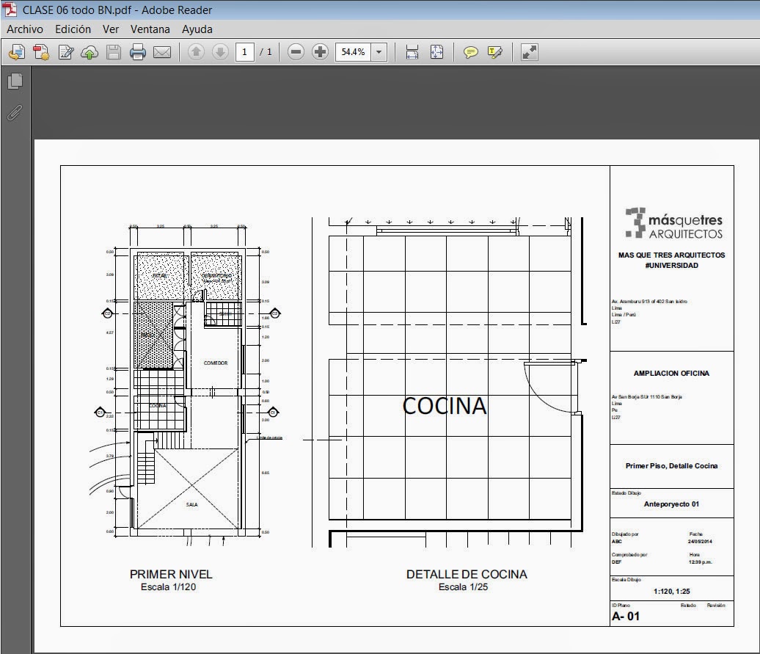This screenshot has height=654, width=760.
Task: Click the grayed-out next page arrow
Action: (220, 52)
